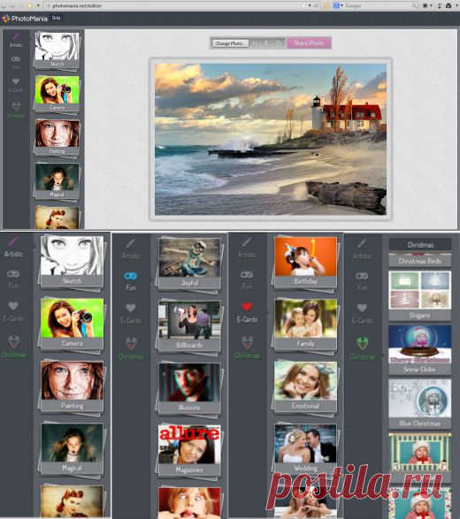Select the Joyful effect thumbnail
This screenshot has height=519, width=460.
[189, 263]
